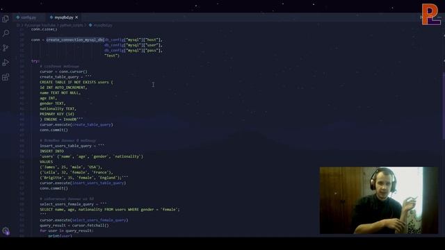Click the insert_users_table_query assignment line
Screen dimensions: 445x250
click(72, 146)
